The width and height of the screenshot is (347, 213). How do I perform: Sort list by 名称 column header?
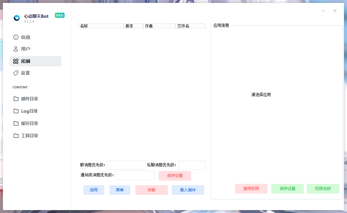101,26
